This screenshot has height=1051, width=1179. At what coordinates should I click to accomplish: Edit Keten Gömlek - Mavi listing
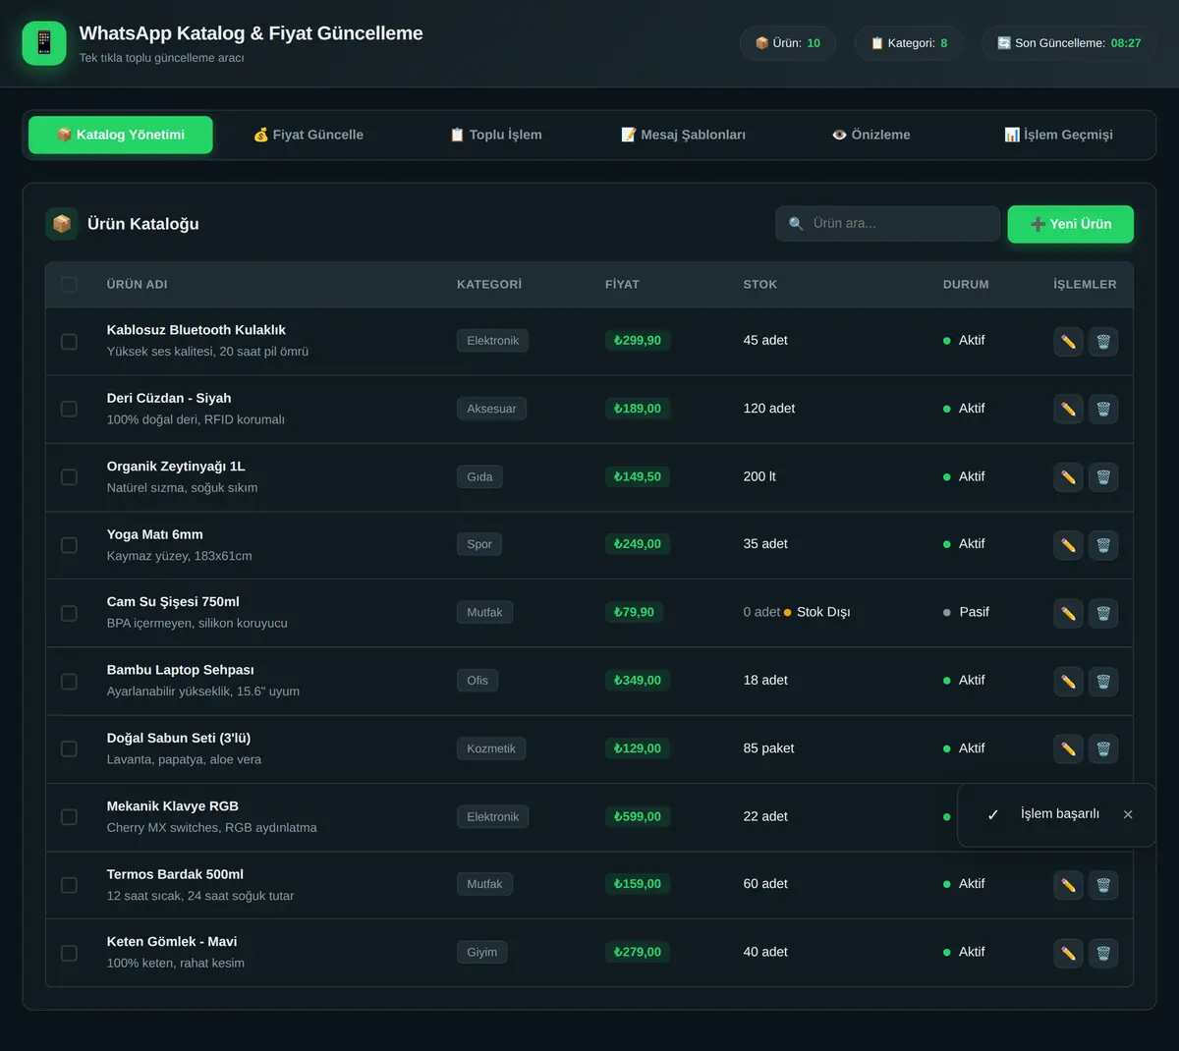1068,953
